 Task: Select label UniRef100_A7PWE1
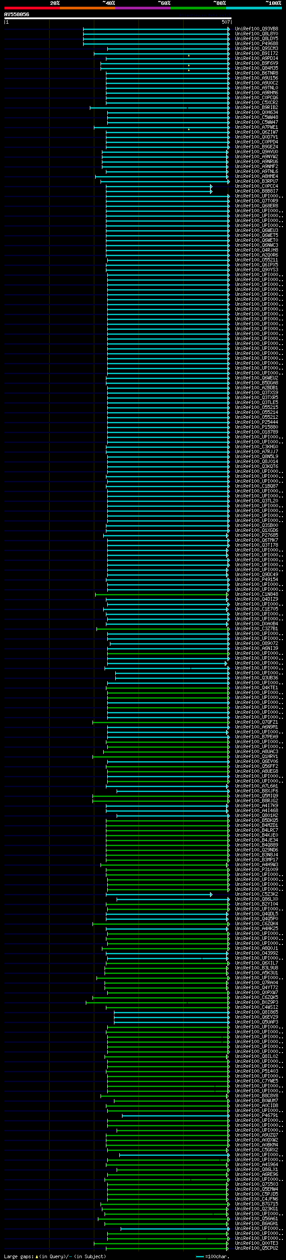(257, 127)
